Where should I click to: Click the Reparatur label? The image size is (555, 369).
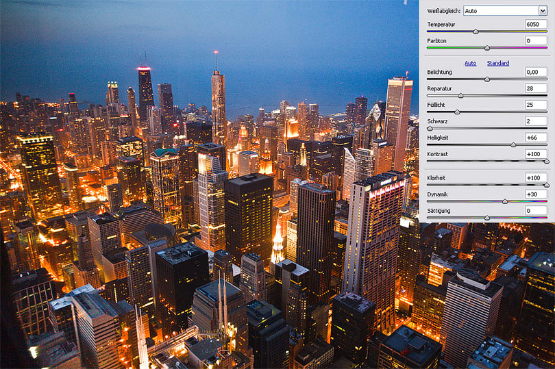tap(439, 88)
